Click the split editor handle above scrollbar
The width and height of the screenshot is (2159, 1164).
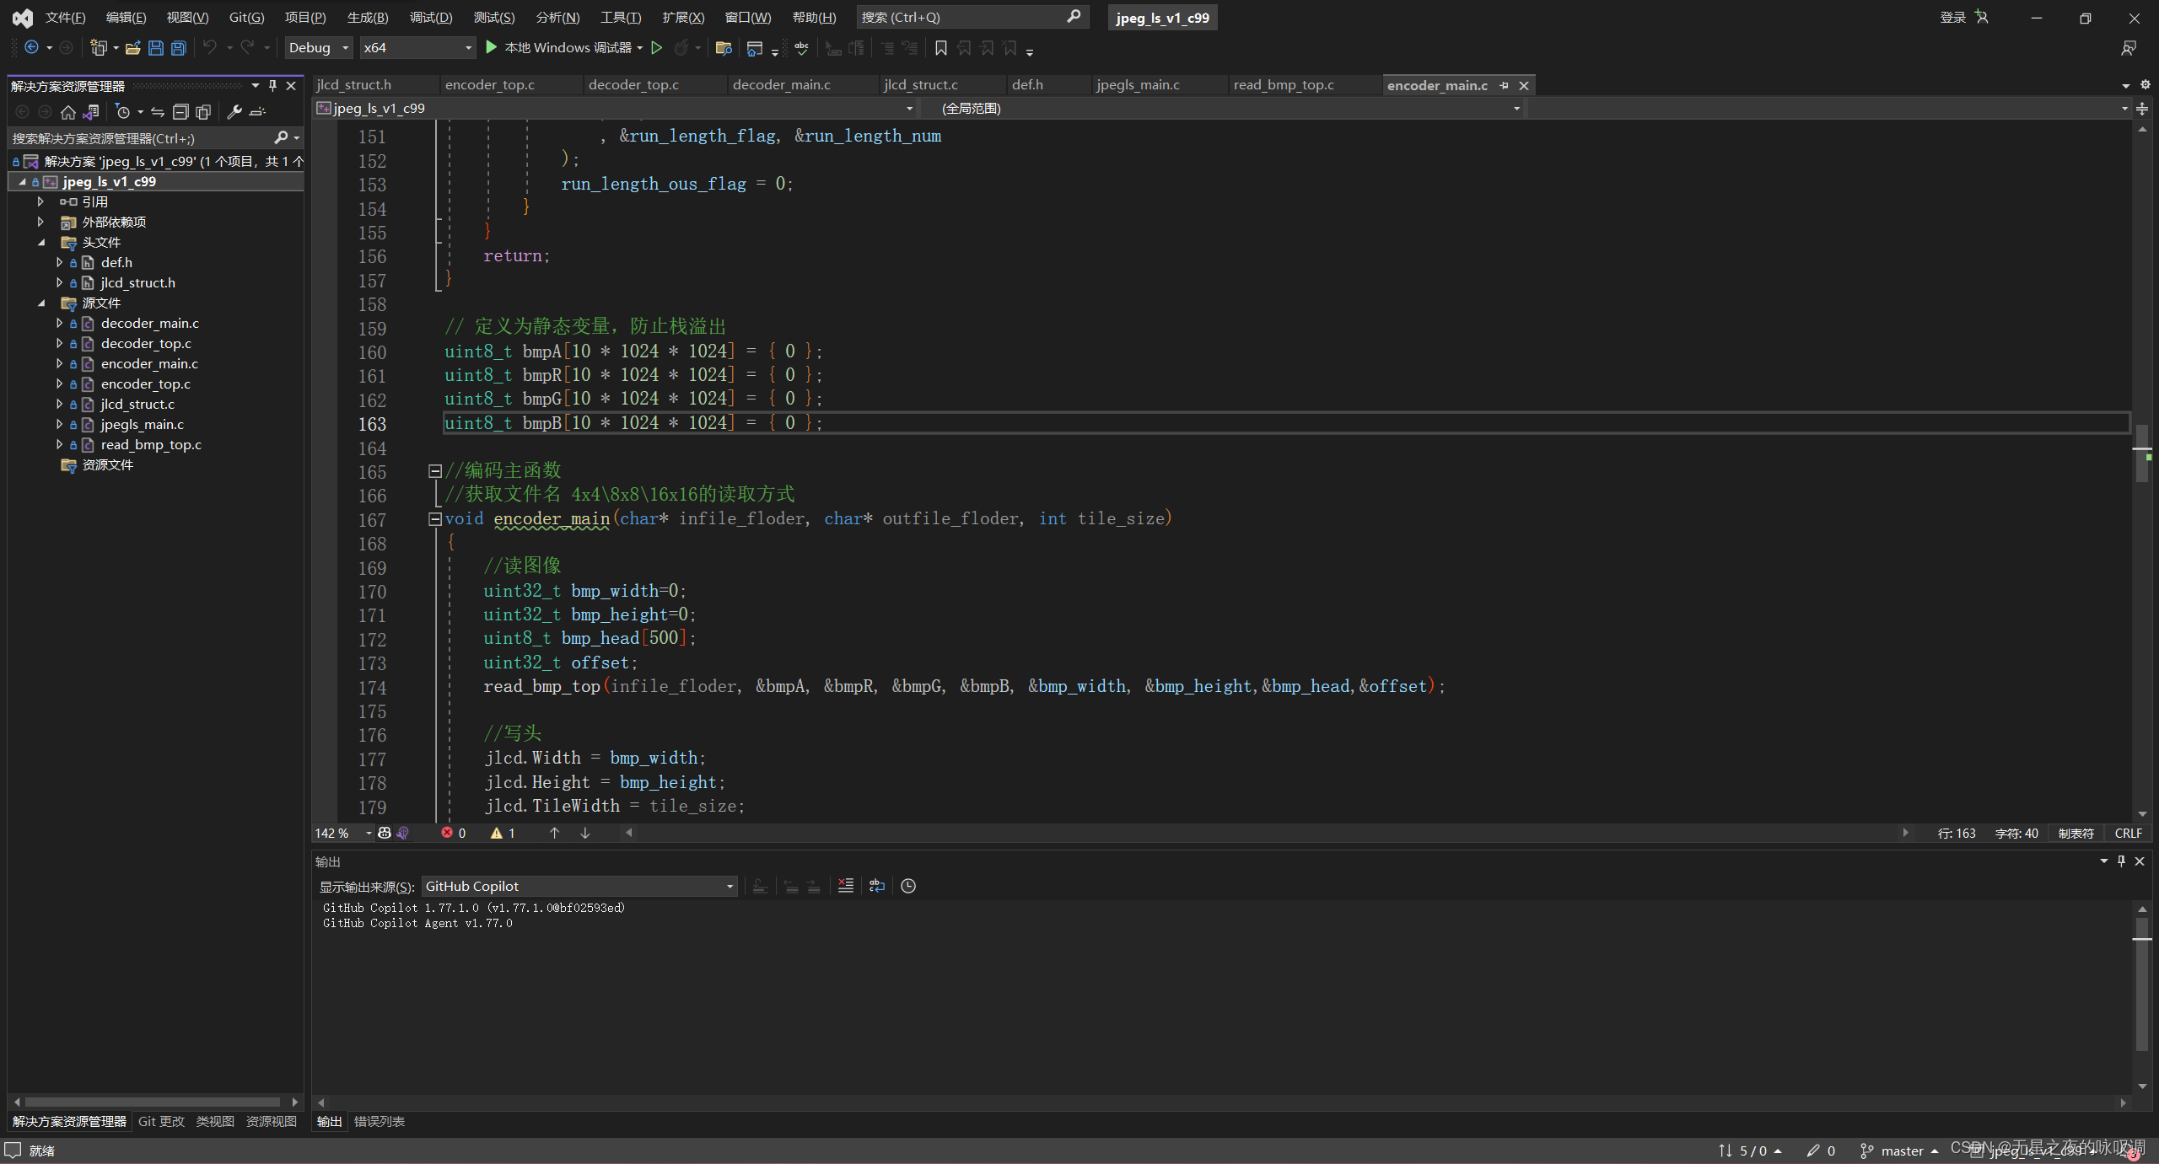tap(2142, 109)
